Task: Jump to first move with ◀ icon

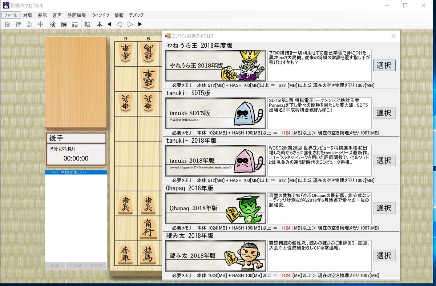Action: pos(110,24)
